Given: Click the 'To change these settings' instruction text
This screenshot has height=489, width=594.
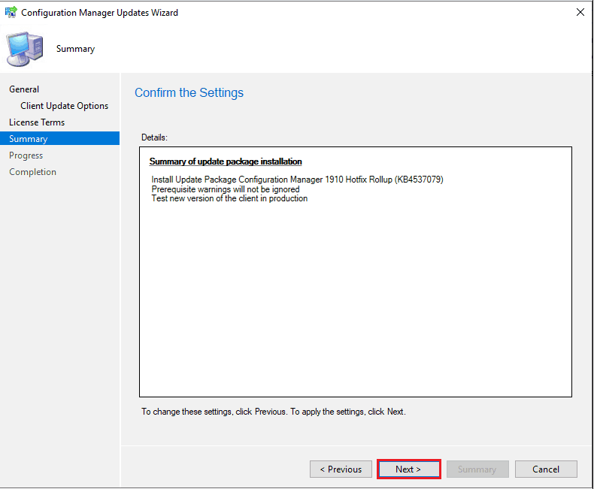Looking at the screenshot, I should (x=274, y=412).
